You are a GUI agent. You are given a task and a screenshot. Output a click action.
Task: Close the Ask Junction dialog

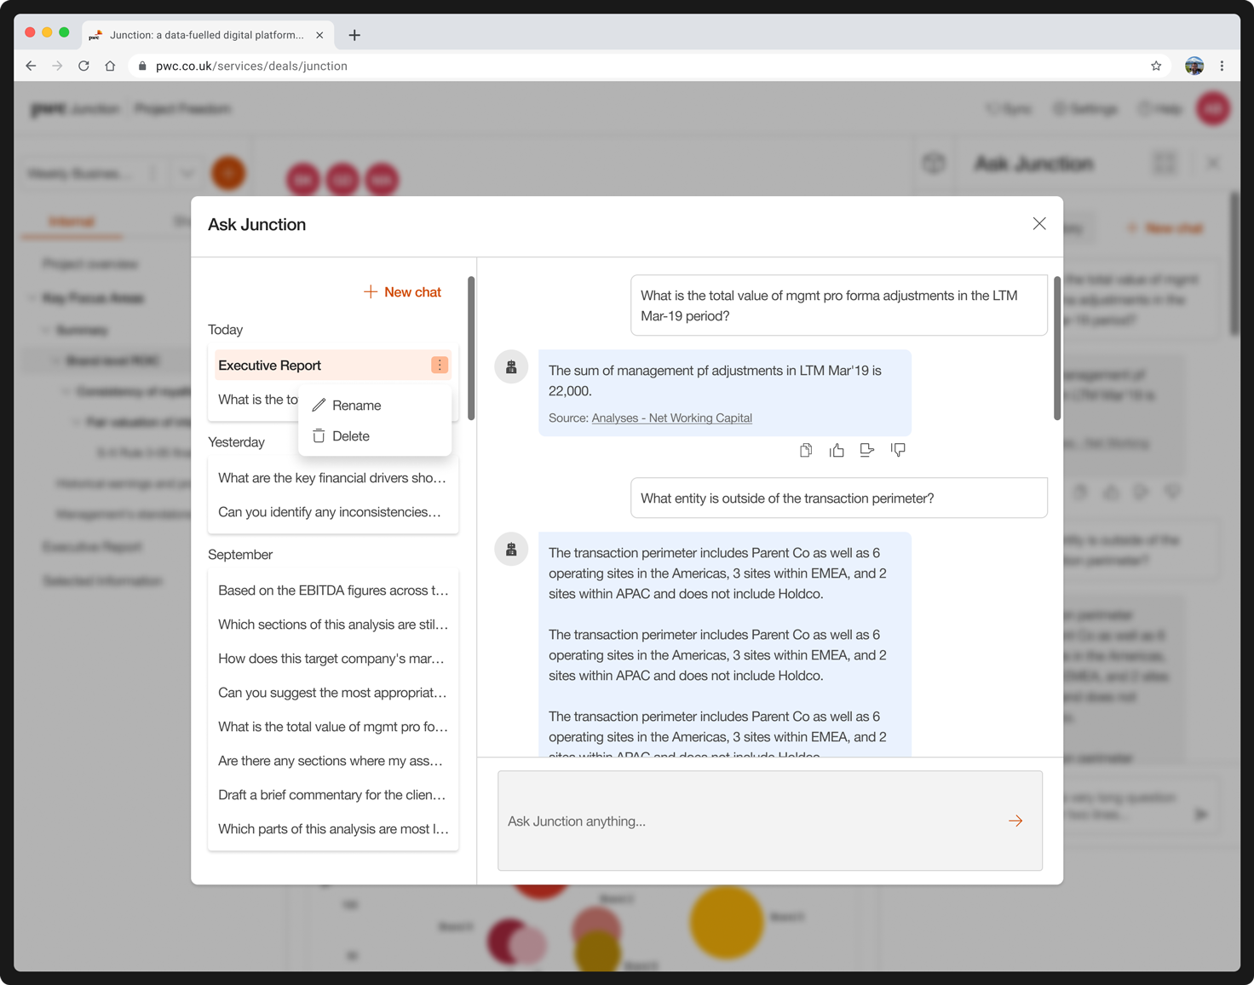[x=1039, y=223]
